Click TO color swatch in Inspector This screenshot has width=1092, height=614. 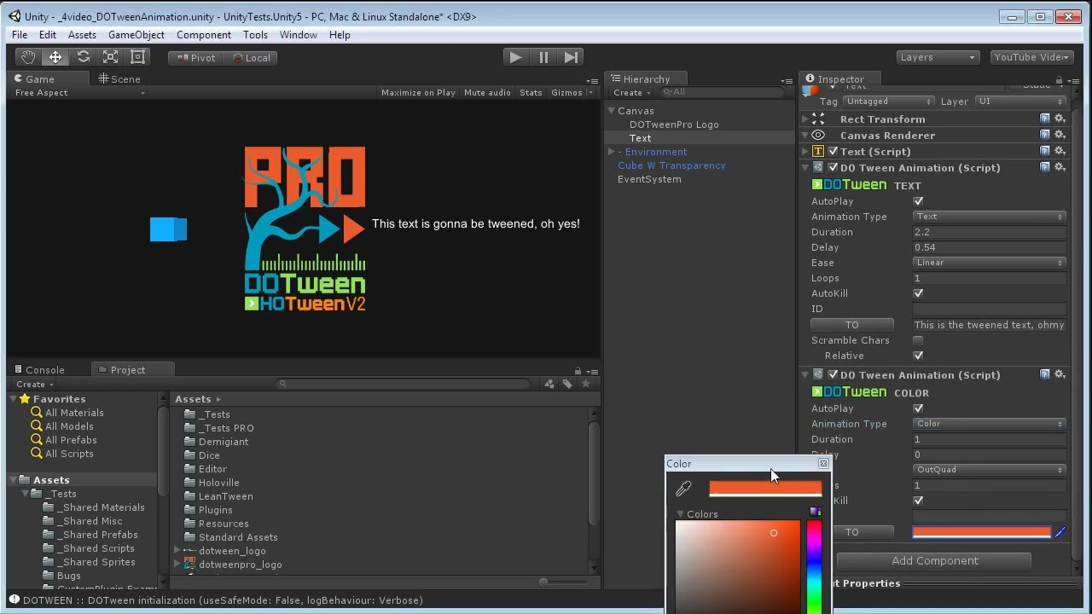[982, 532]
